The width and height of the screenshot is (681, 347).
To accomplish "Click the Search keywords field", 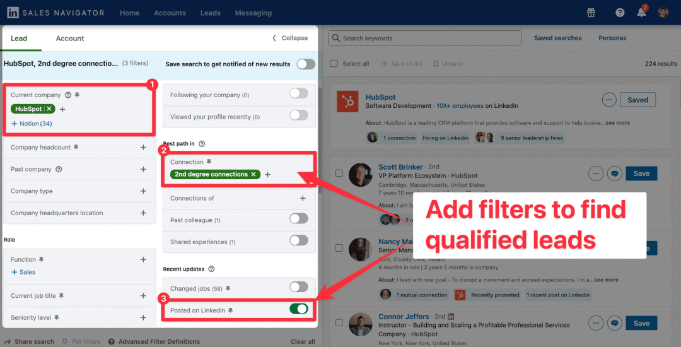I will click(x=424, y=38).
